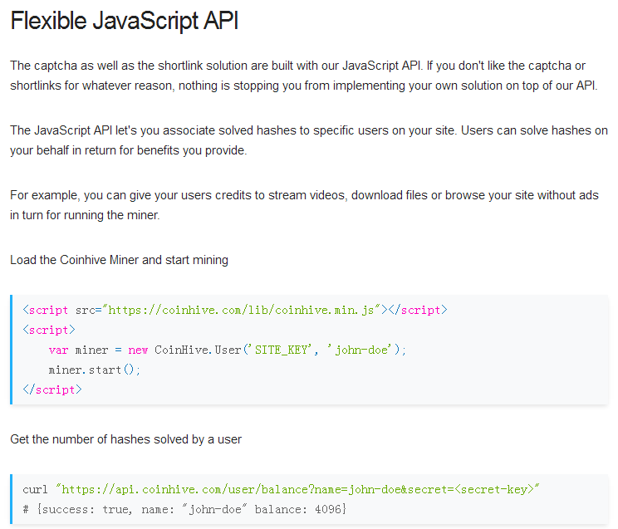
Task: Click 'Load the Coinhive Miner and start mining' text
Action: (x=119, y=260)
